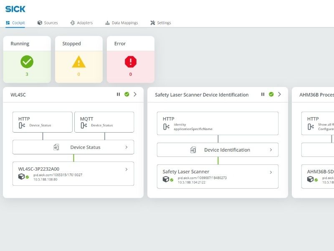
Task: Click address 10.5.188.108:80
Action: coord(46,179)
